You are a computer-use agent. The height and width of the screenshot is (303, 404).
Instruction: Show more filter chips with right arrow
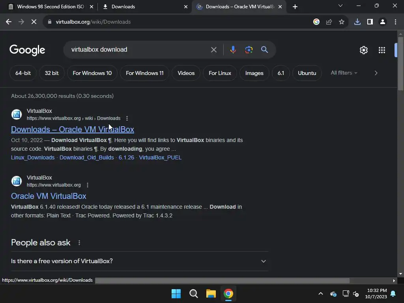point(376,73)
